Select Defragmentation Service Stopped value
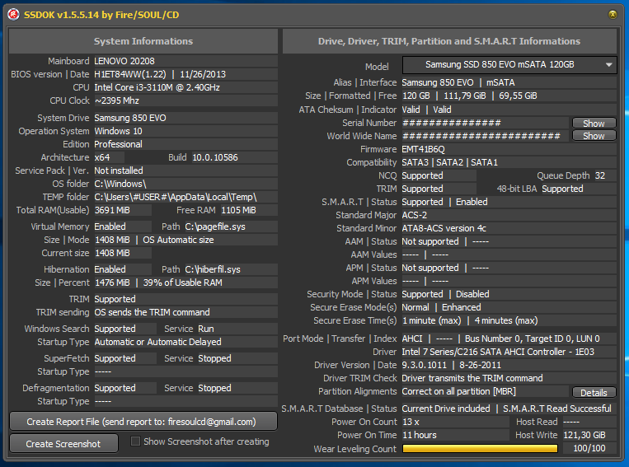This screenshot has height=467, width=629. (x=214, y=388)
